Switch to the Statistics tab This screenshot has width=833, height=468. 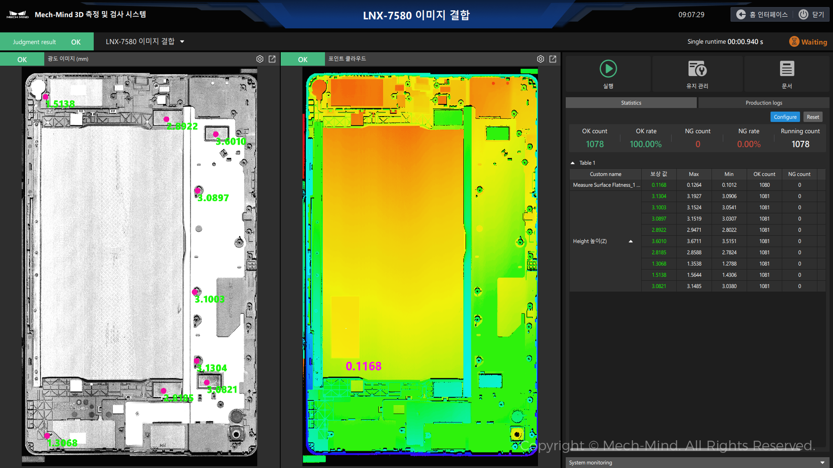(631, 103)
